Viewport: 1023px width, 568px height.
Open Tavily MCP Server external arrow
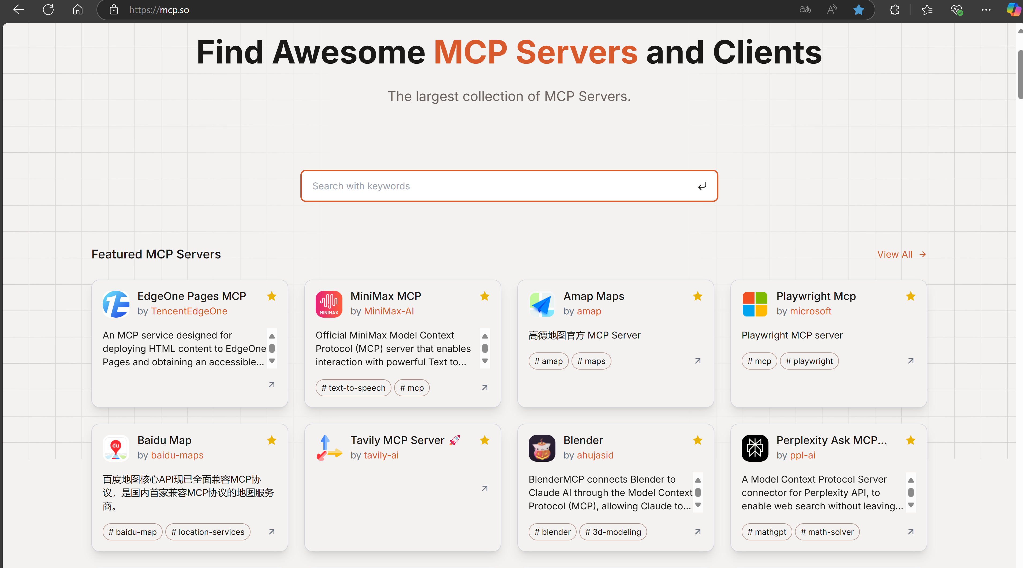[484, 488]
